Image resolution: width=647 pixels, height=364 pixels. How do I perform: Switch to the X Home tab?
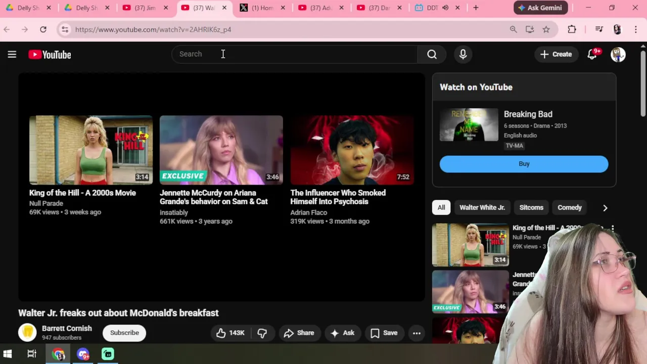[x=263, y=8]
